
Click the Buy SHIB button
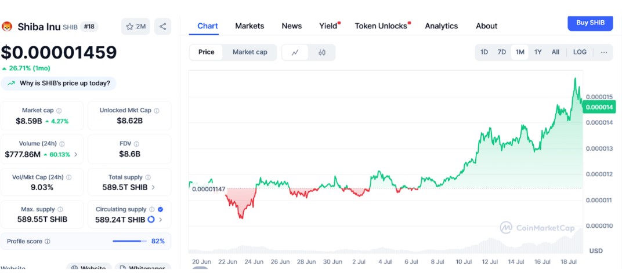[x=590, y=23]
